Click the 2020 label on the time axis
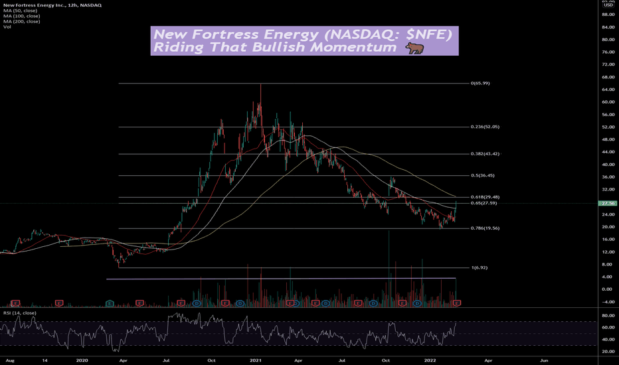The width and height of the screenshot is (619, 365). pos(82,360)
